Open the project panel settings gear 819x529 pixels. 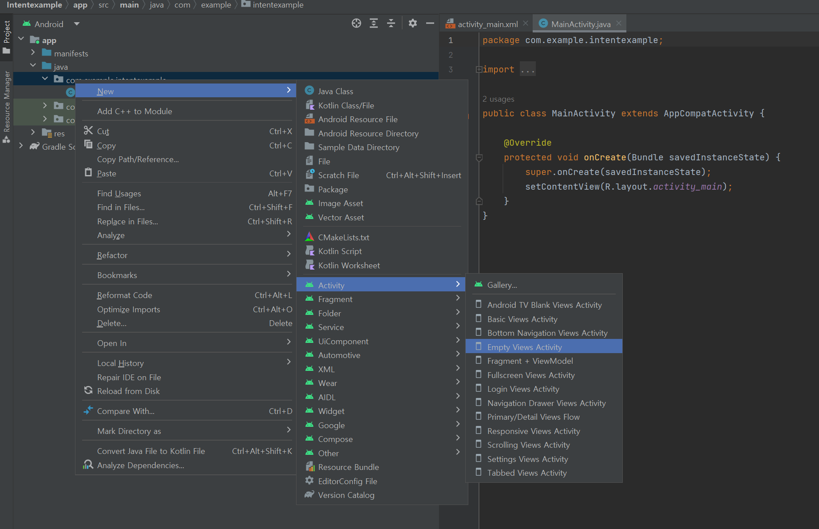(413, 24)
